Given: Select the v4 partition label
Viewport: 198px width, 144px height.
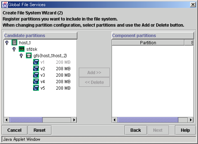Looking at the screenshot, I should tap(43, 82).
